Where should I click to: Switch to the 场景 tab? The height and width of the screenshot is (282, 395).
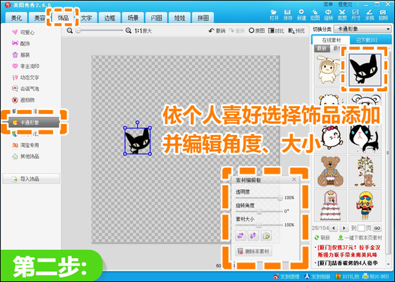(133, 18)
